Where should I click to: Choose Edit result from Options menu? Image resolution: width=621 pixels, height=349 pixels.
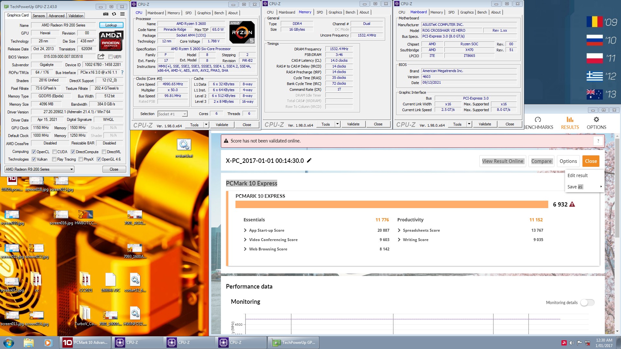[577, 175]
